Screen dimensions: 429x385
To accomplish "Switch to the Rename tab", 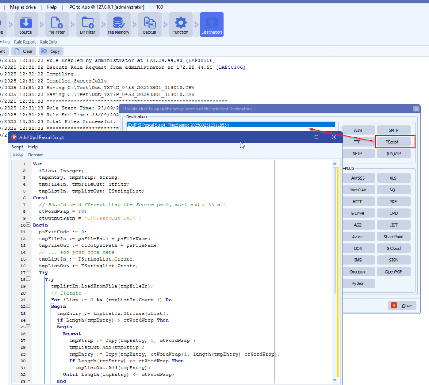I will coord(36,155).
